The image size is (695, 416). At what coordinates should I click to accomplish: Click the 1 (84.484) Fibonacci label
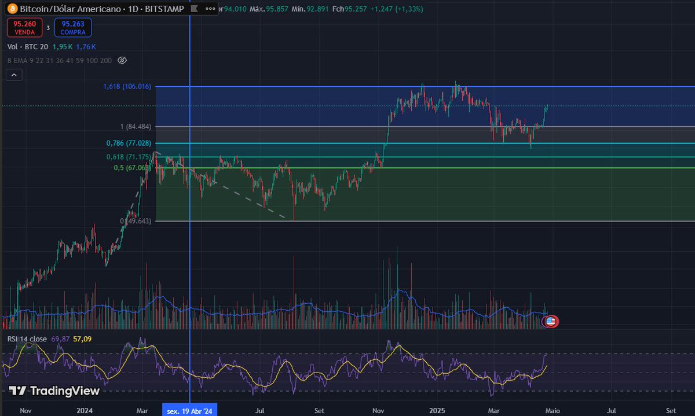(136, 127)
